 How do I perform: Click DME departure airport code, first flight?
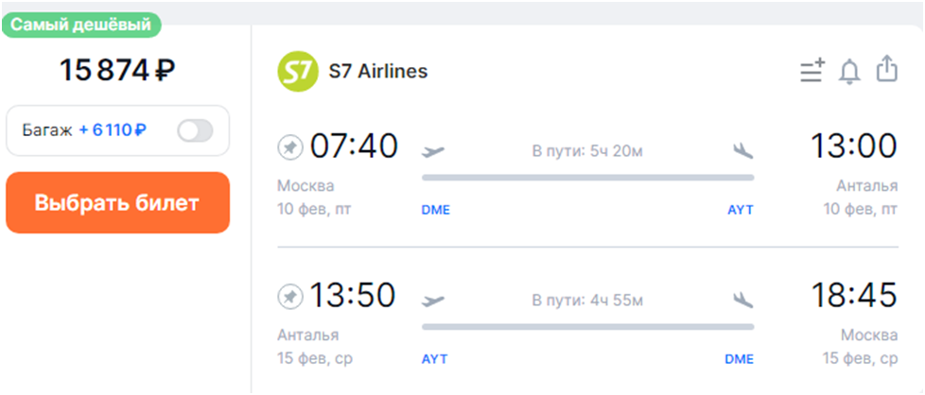pos(435,210)
